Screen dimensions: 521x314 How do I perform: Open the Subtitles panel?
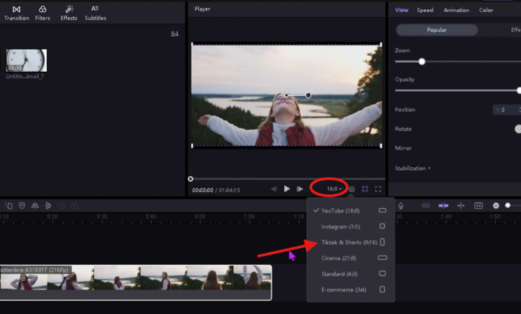[95, 13]
